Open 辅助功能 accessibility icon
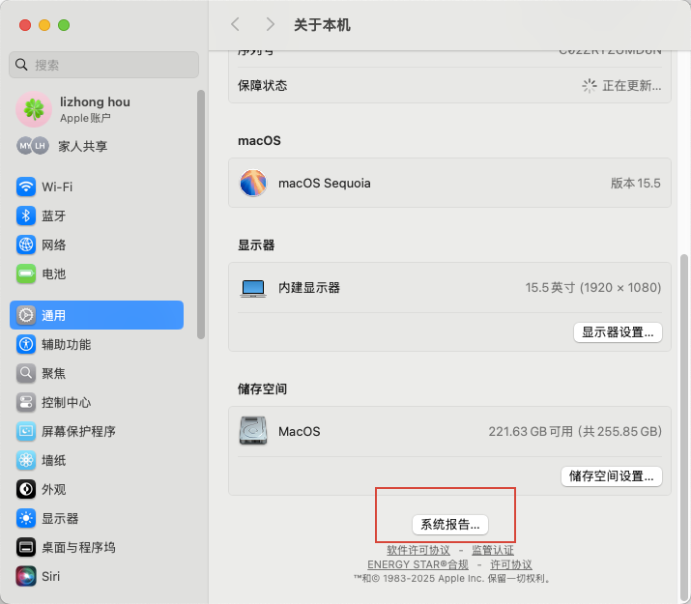The height and width of the screenshot is (604, 691). click(26, 344)
